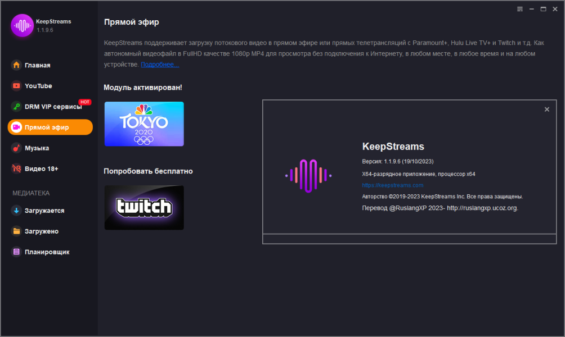Image resolution: width=565 pixels, height=337 pixels.
Task: Click the Перевод @RuslangXP translator credit
Action: click(x=440, y=208)
